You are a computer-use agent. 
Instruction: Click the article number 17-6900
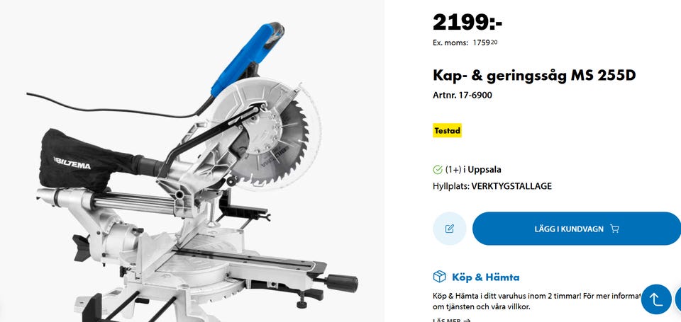pos(463,96)
